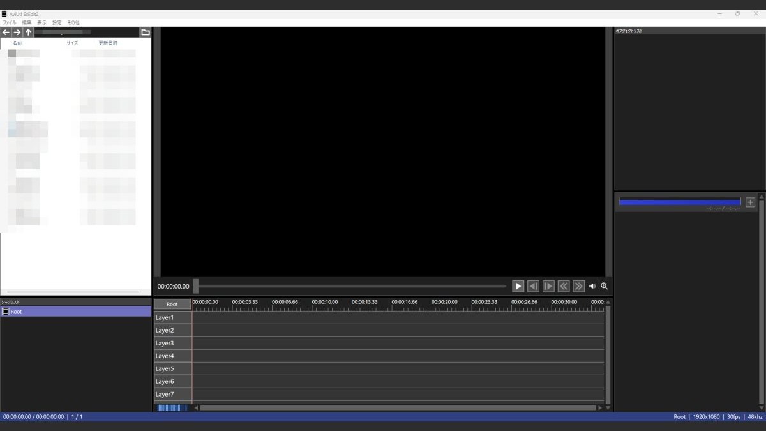Jump backward with double-left chevron button
Screen dimensions: 766x431
(x=564, y=286)
